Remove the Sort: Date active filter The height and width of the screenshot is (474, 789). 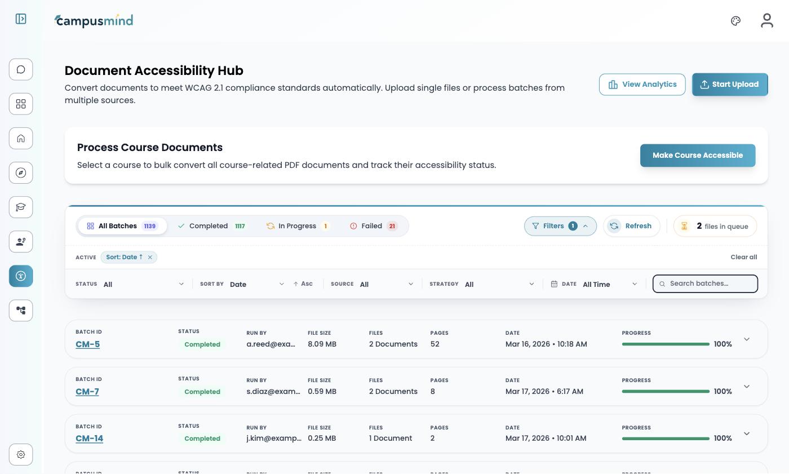click(150, 257)
